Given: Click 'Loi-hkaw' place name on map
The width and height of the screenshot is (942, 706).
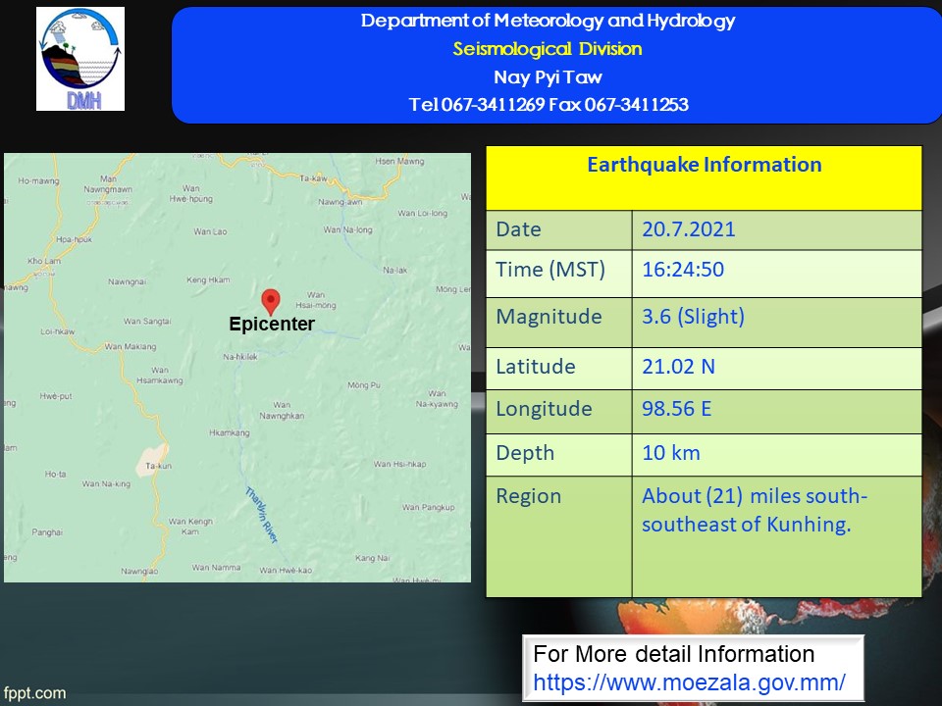Looking at the screenshot, I should click(58, 331).
